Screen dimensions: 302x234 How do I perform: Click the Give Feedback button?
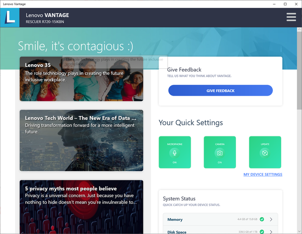tap(220, 90)
